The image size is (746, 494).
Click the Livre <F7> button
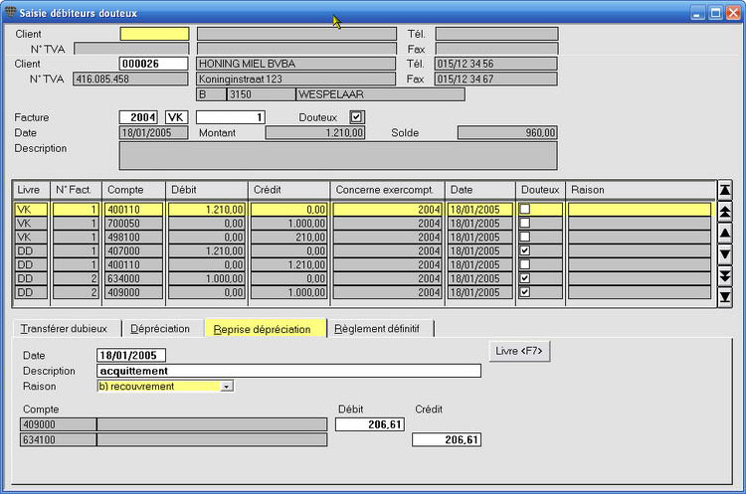coord(519,351)
